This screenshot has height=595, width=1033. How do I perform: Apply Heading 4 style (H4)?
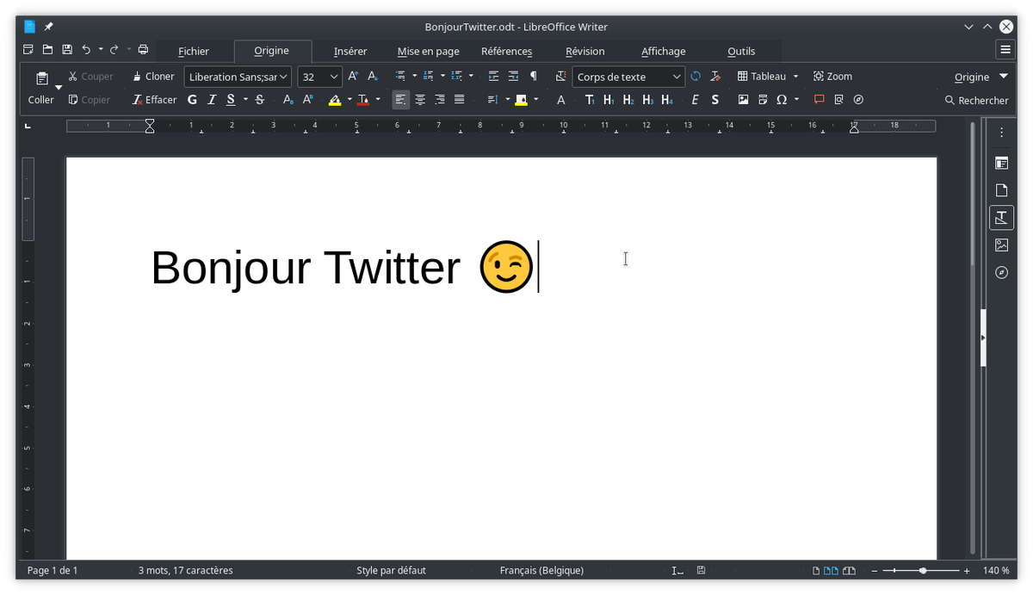pos(668,100)
